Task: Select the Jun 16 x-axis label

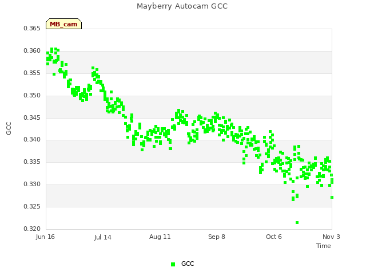Action: pyautogui.click(x=45, y=237)
